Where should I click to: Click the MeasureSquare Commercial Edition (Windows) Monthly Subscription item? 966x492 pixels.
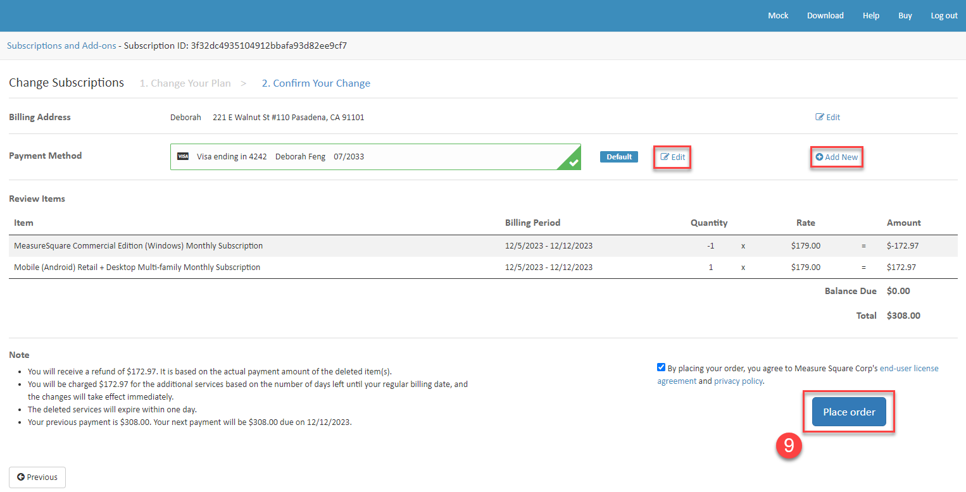coord(139,245)
